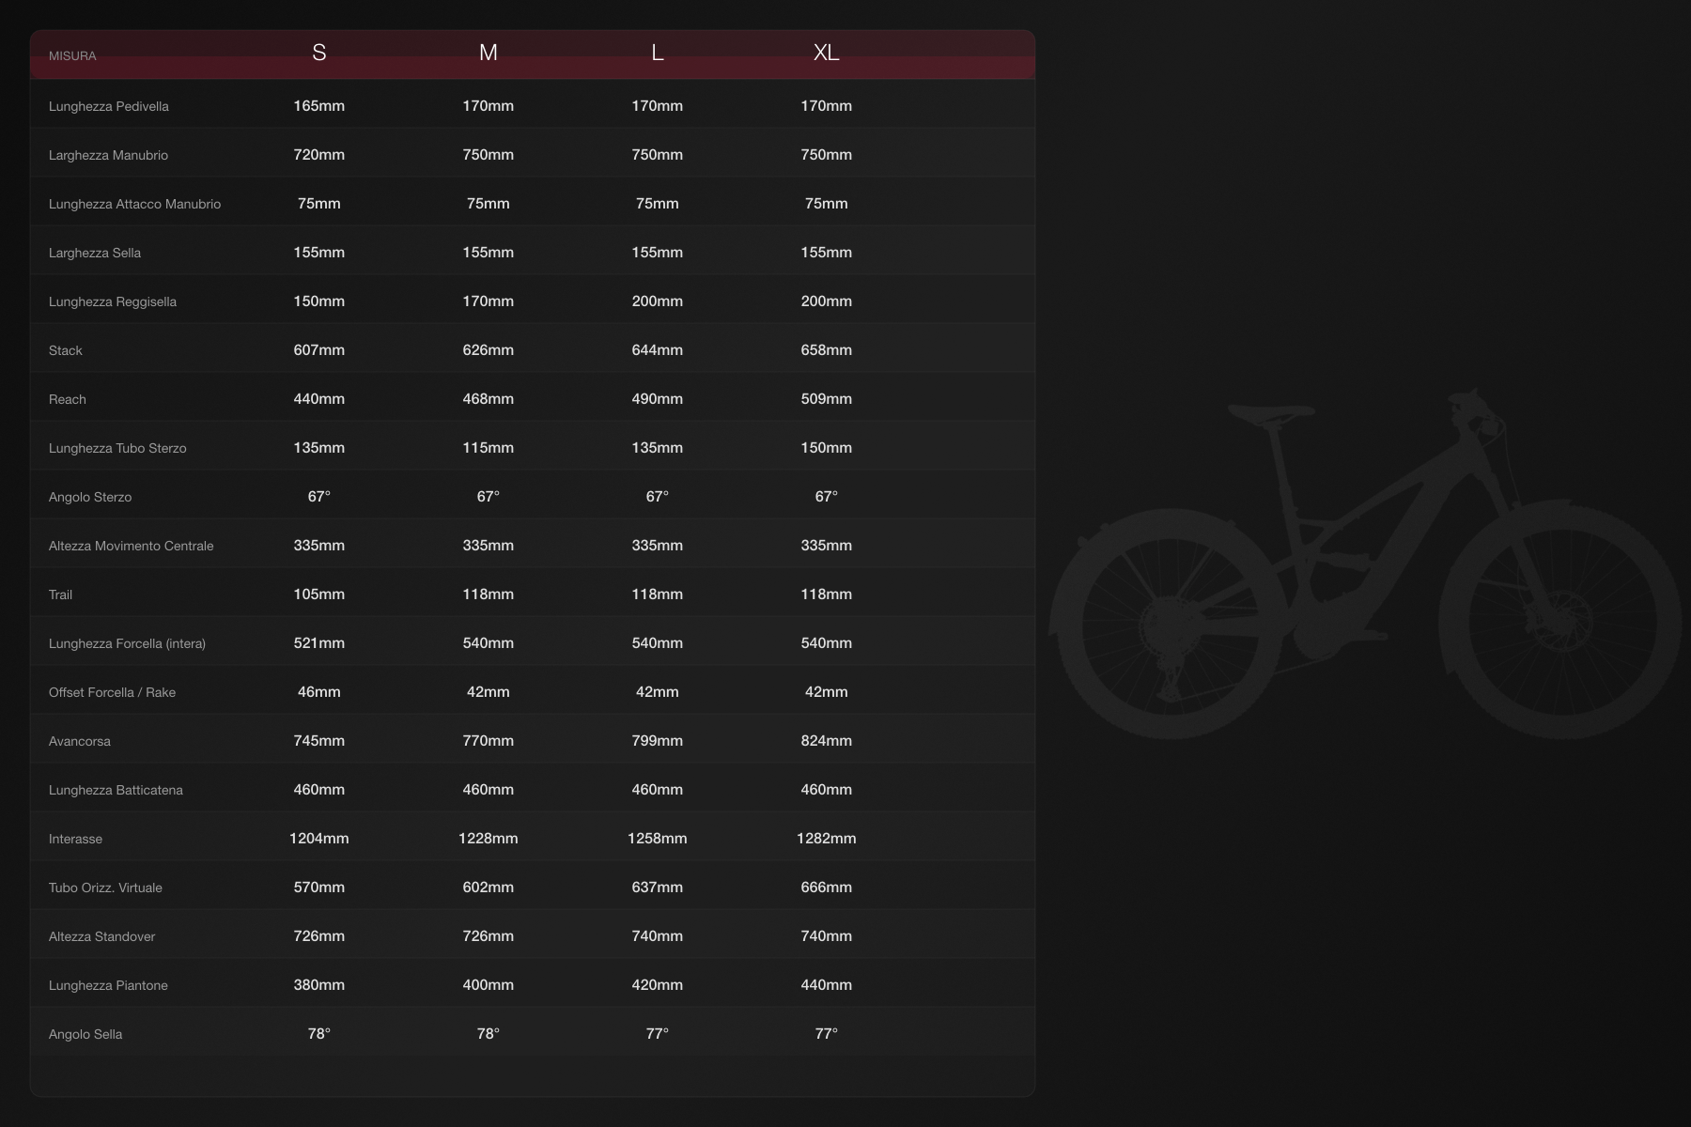Viewport: 1691px width, 1127px height.
Task: Click the Stack row label
Action: [x=66, y=351]
